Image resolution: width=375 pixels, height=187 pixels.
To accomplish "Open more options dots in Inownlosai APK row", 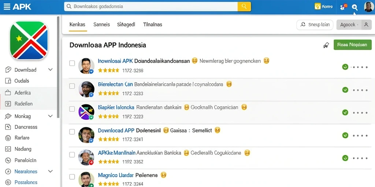I will coord(359,67).
